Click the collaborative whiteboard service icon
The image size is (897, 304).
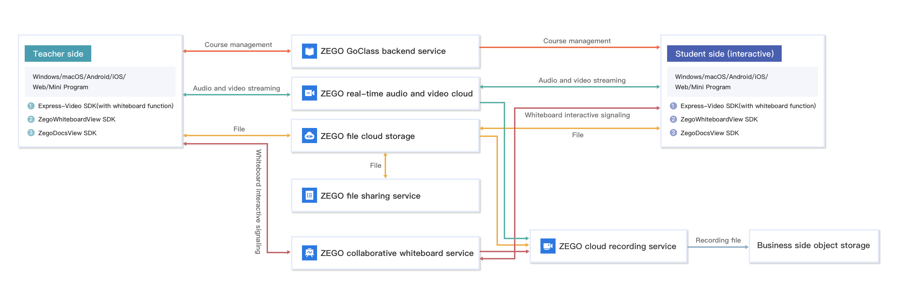[x=309, y=253]
